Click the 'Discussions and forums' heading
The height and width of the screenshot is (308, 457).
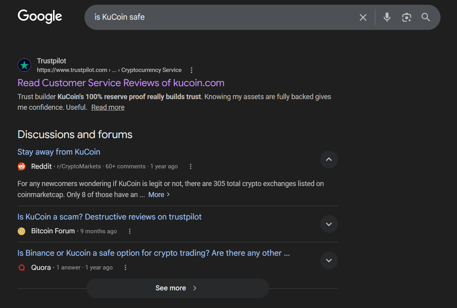click(x=75, y=135)
